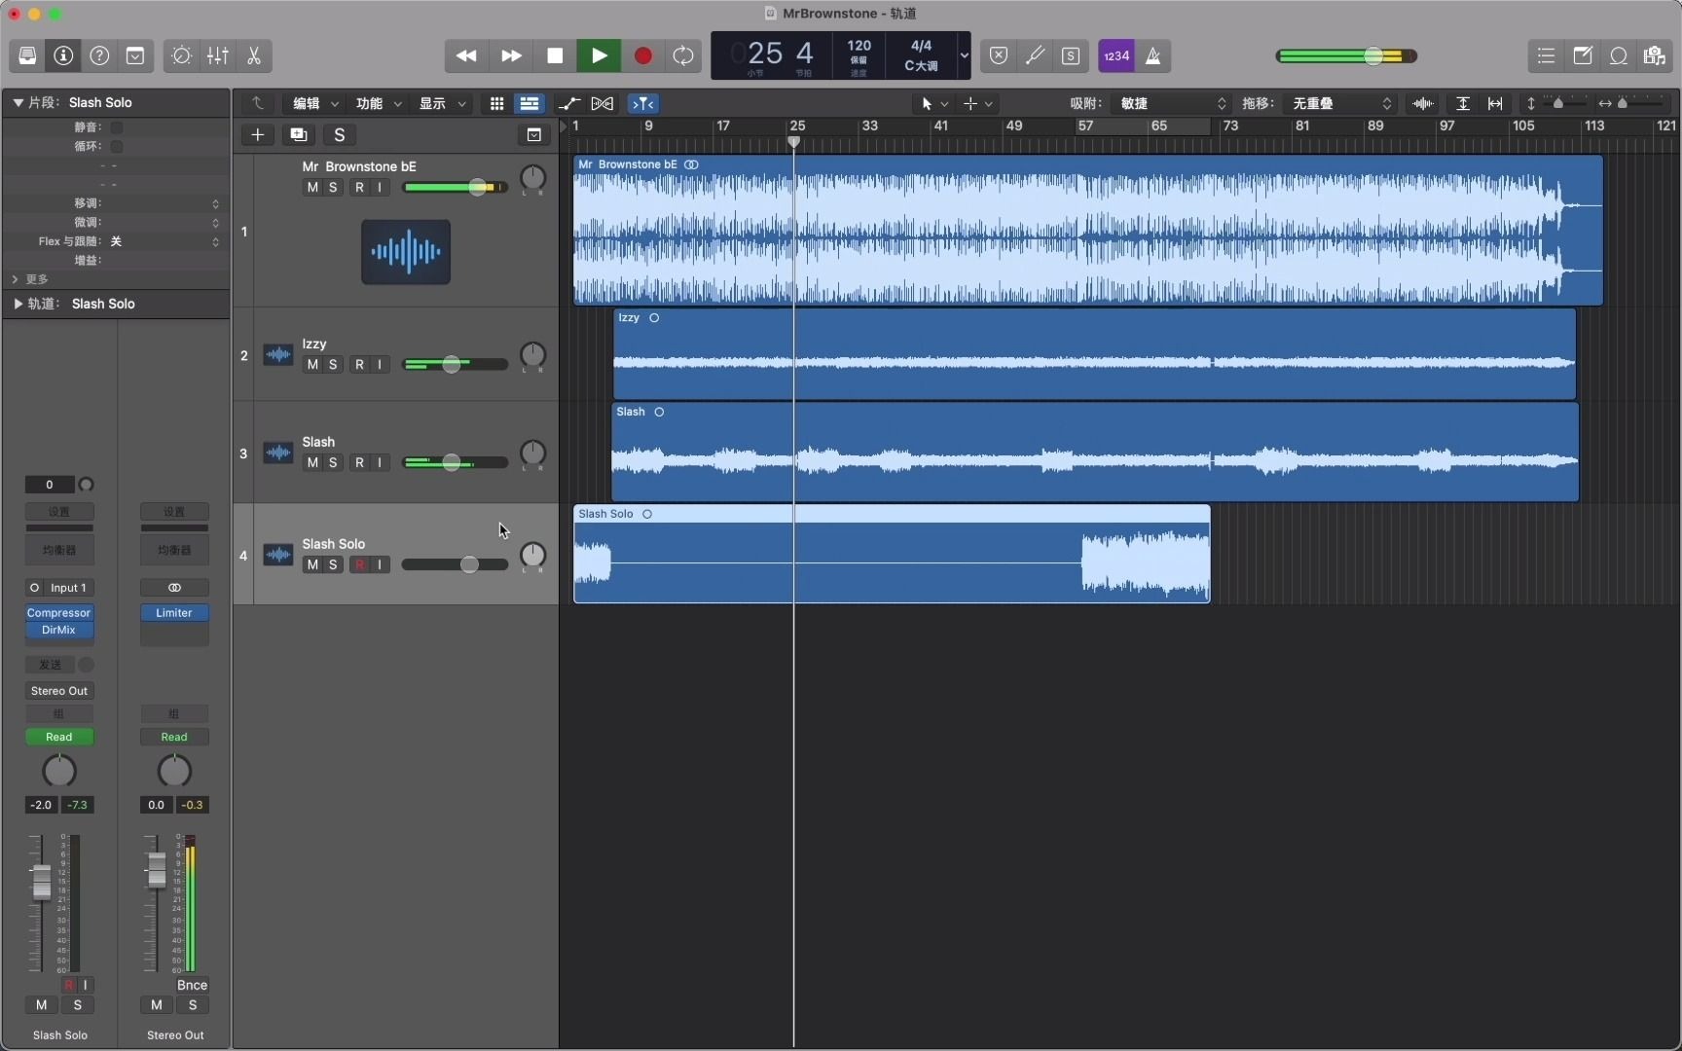The height and width of the screenshot is (1051, 1682).
Task: Toggle record enable on Slash Solo track
Action: click(x=360, y=564)
